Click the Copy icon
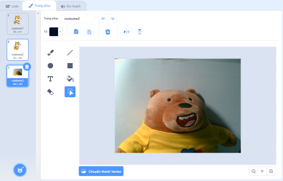Screen dimensions: 283x181 (x=76, y=32)
